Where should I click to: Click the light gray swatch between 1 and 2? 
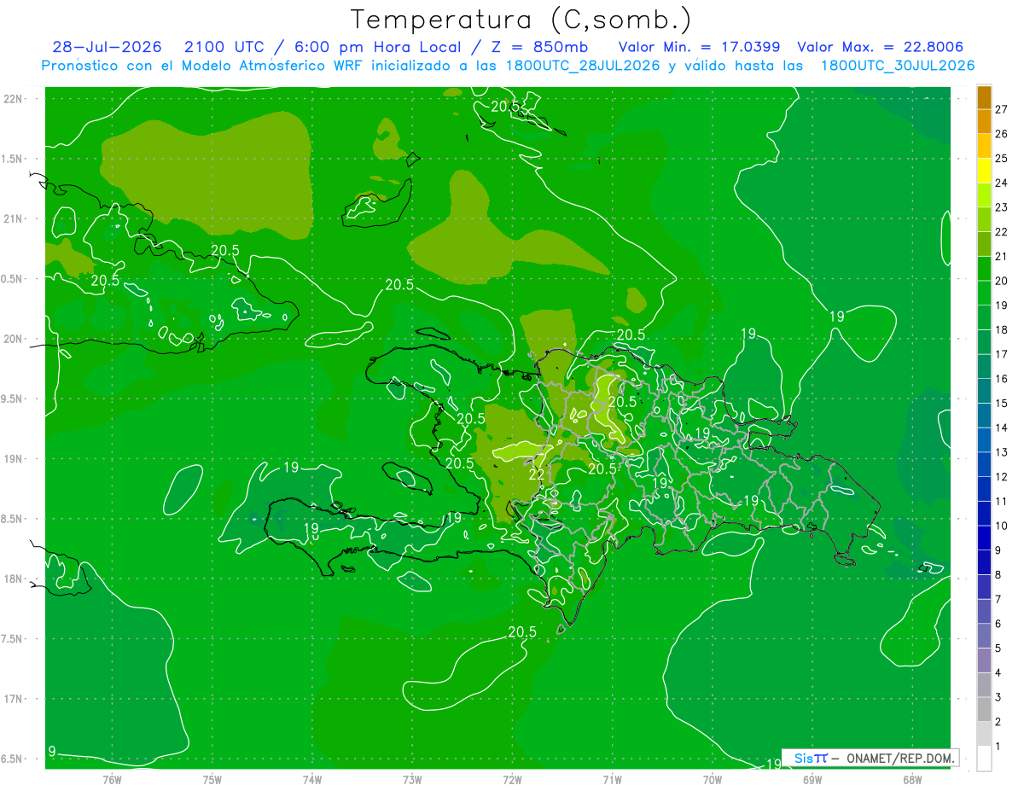click(984, 734)
